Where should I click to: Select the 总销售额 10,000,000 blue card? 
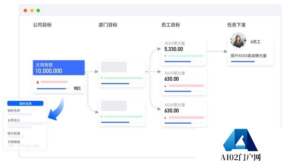point(59,68)
